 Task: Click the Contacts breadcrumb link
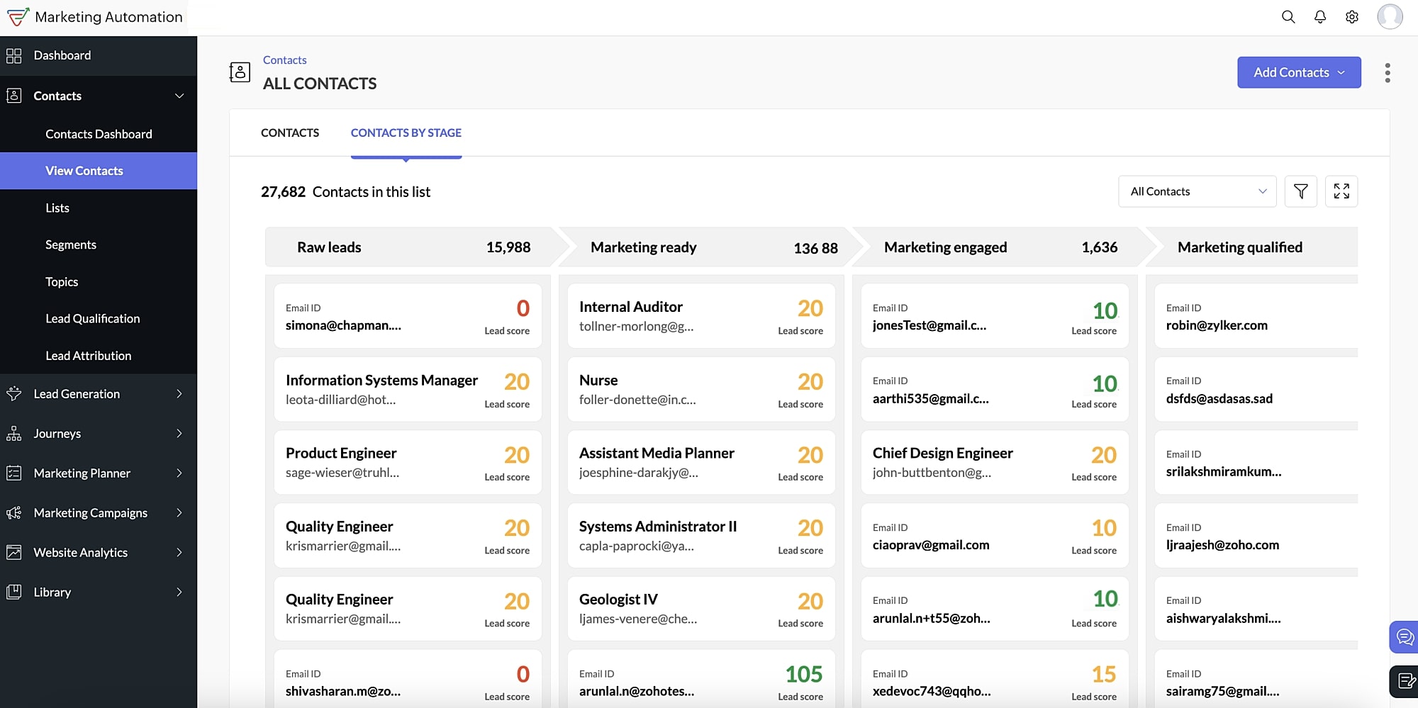point(285,60)
